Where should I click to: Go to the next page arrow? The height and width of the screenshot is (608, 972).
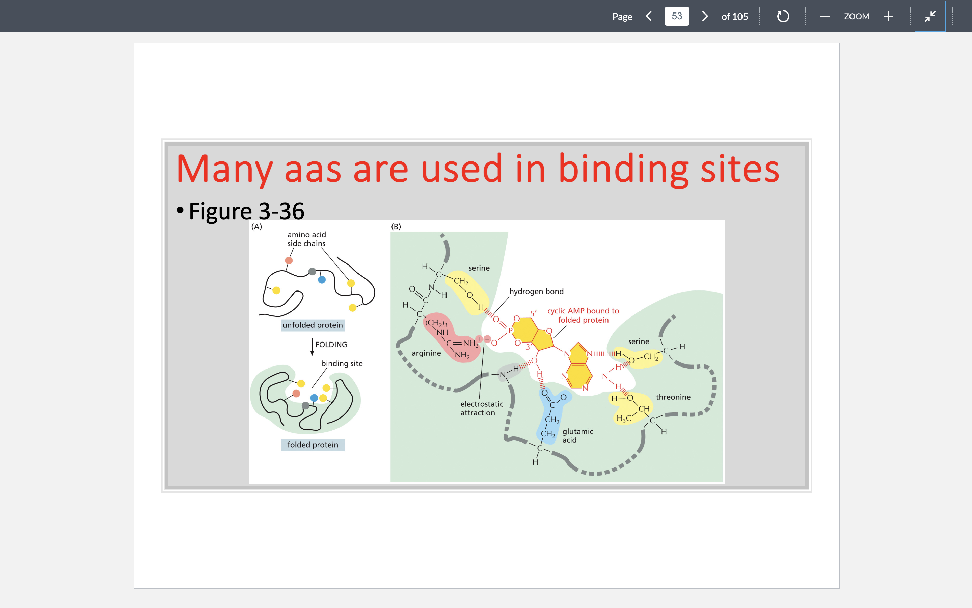pyautogui.click(x=705, y=16)
